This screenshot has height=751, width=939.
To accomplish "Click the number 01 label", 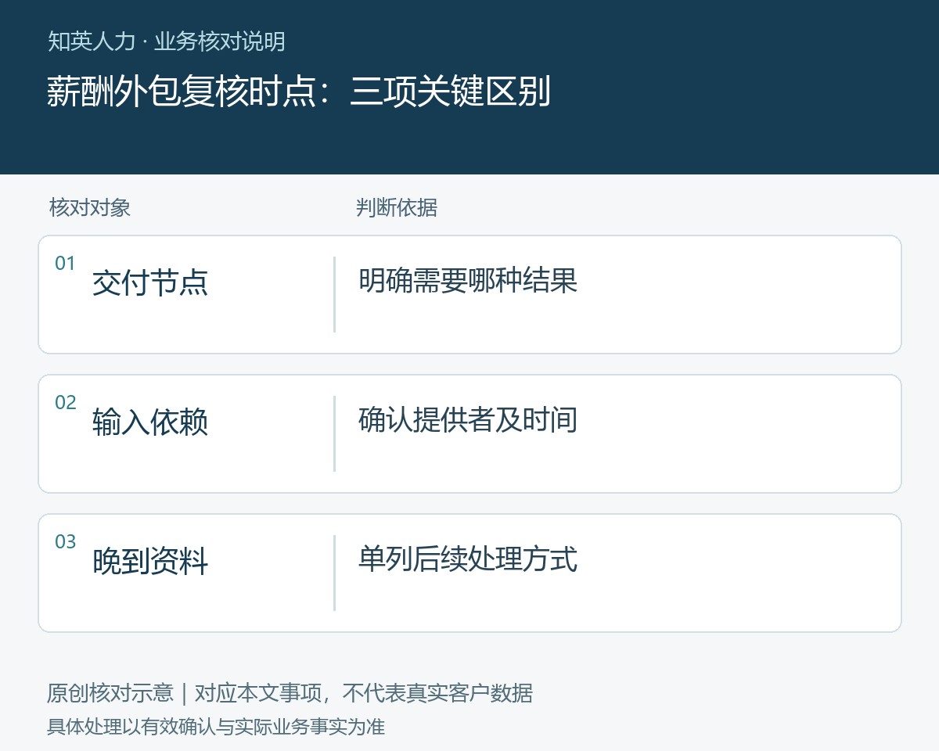I will point(65,264).
